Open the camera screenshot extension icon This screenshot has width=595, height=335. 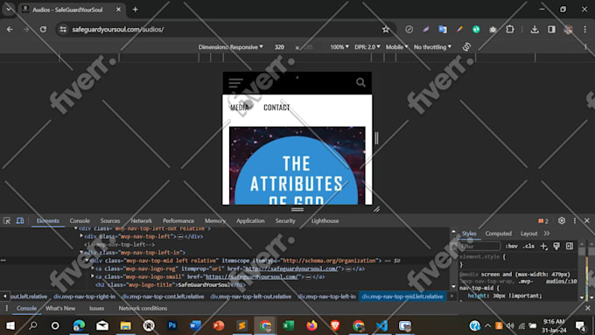point(493,29)
